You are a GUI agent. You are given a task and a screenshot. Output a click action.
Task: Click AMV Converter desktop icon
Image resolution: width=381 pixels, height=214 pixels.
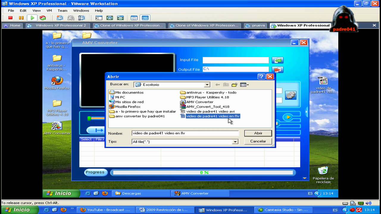coord(57,128)
